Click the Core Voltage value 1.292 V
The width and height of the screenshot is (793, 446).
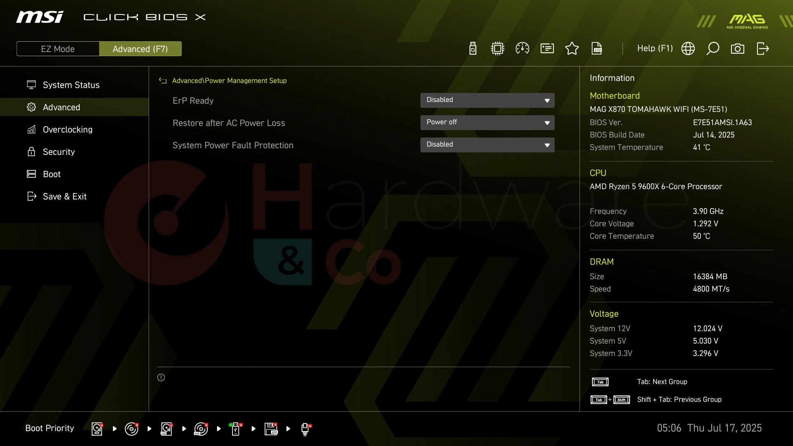[x=705, y=224]
